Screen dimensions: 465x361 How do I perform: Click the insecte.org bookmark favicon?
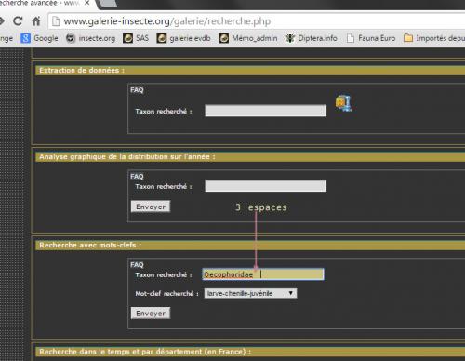pos(71,38)
